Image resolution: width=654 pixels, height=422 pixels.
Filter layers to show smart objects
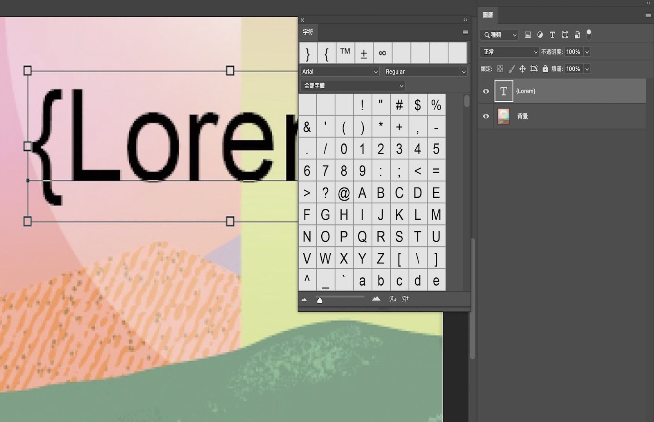[577, 35]
